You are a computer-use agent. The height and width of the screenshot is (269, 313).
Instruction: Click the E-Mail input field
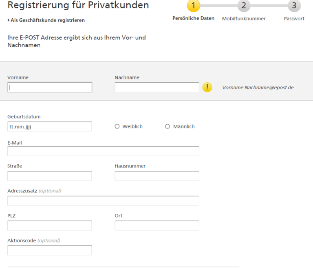(x=103, y=151)
